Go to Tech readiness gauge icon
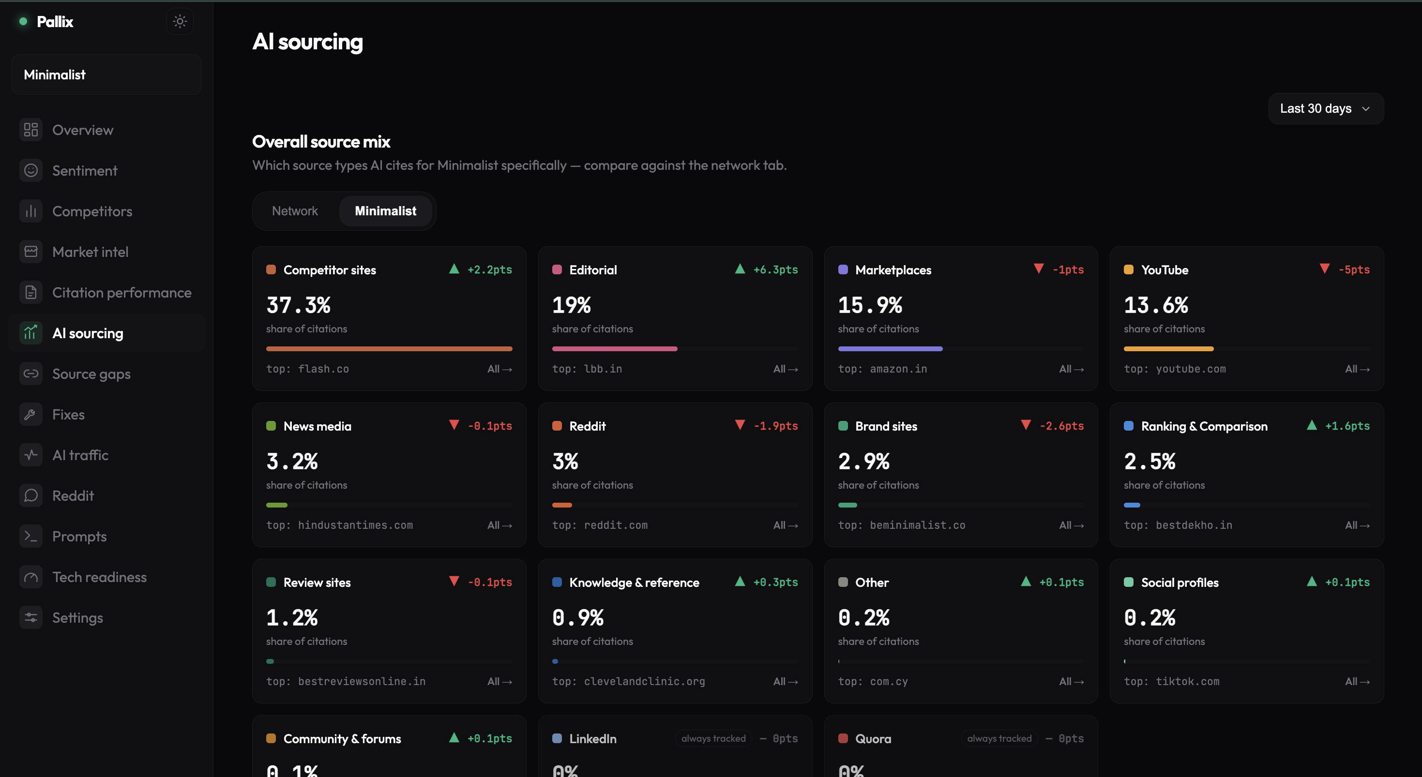The height and width of the screenshot is (777, 1422). [x=31, y=577]
